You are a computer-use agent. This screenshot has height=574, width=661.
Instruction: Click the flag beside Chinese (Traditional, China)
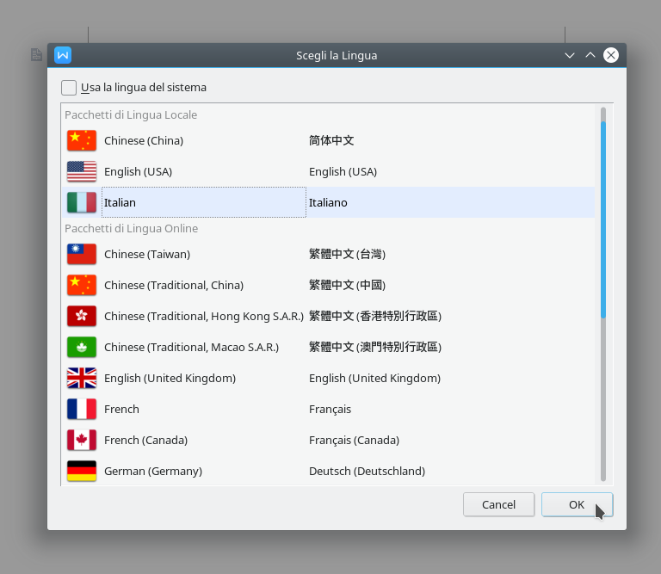click(82, 286)
